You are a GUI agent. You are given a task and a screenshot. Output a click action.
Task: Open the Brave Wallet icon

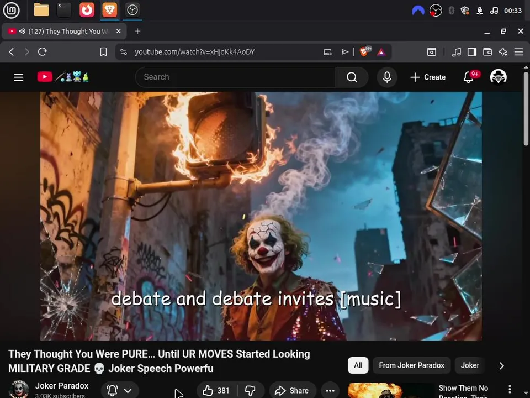487,52
